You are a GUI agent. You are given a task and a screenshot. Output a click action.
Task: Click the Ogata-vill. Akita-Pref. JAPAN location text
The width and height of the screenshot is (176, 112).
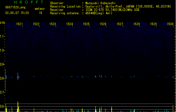(128, 6)
